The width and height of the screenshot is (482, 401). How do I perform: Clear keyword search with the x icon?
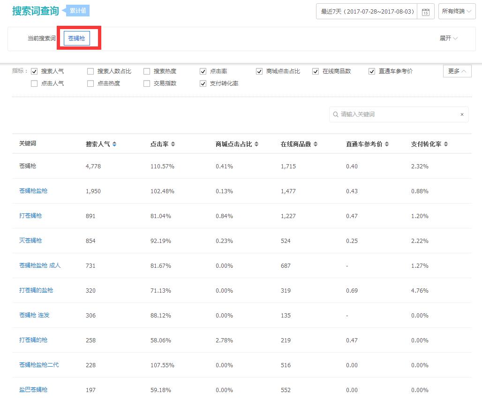462,114
